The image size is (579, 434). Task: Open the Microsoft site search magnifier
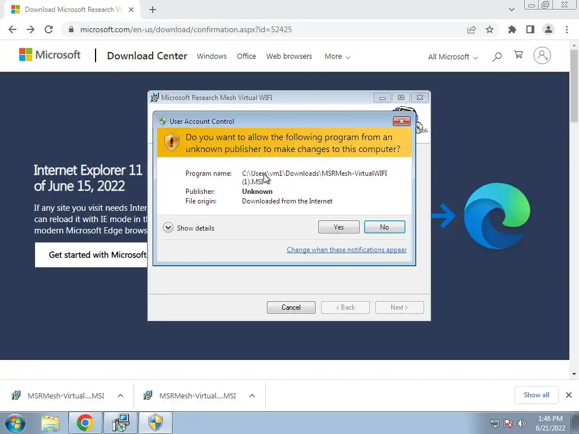click(x=497, y=57)
